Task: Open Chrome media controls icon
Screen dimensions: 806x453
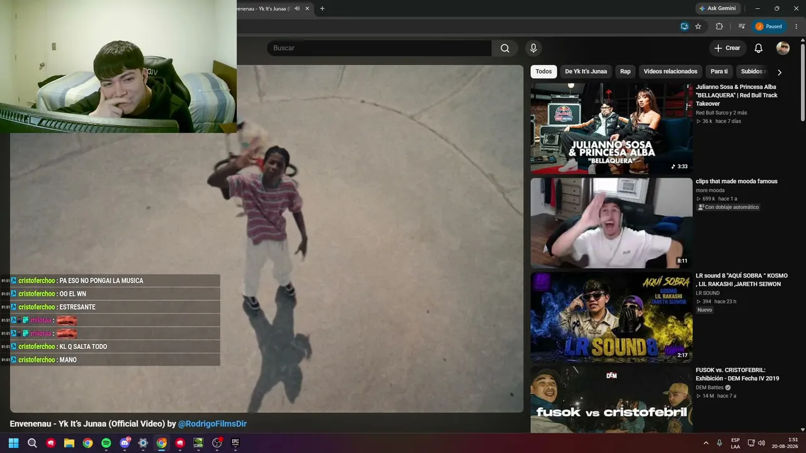Action: coord(742,26)
